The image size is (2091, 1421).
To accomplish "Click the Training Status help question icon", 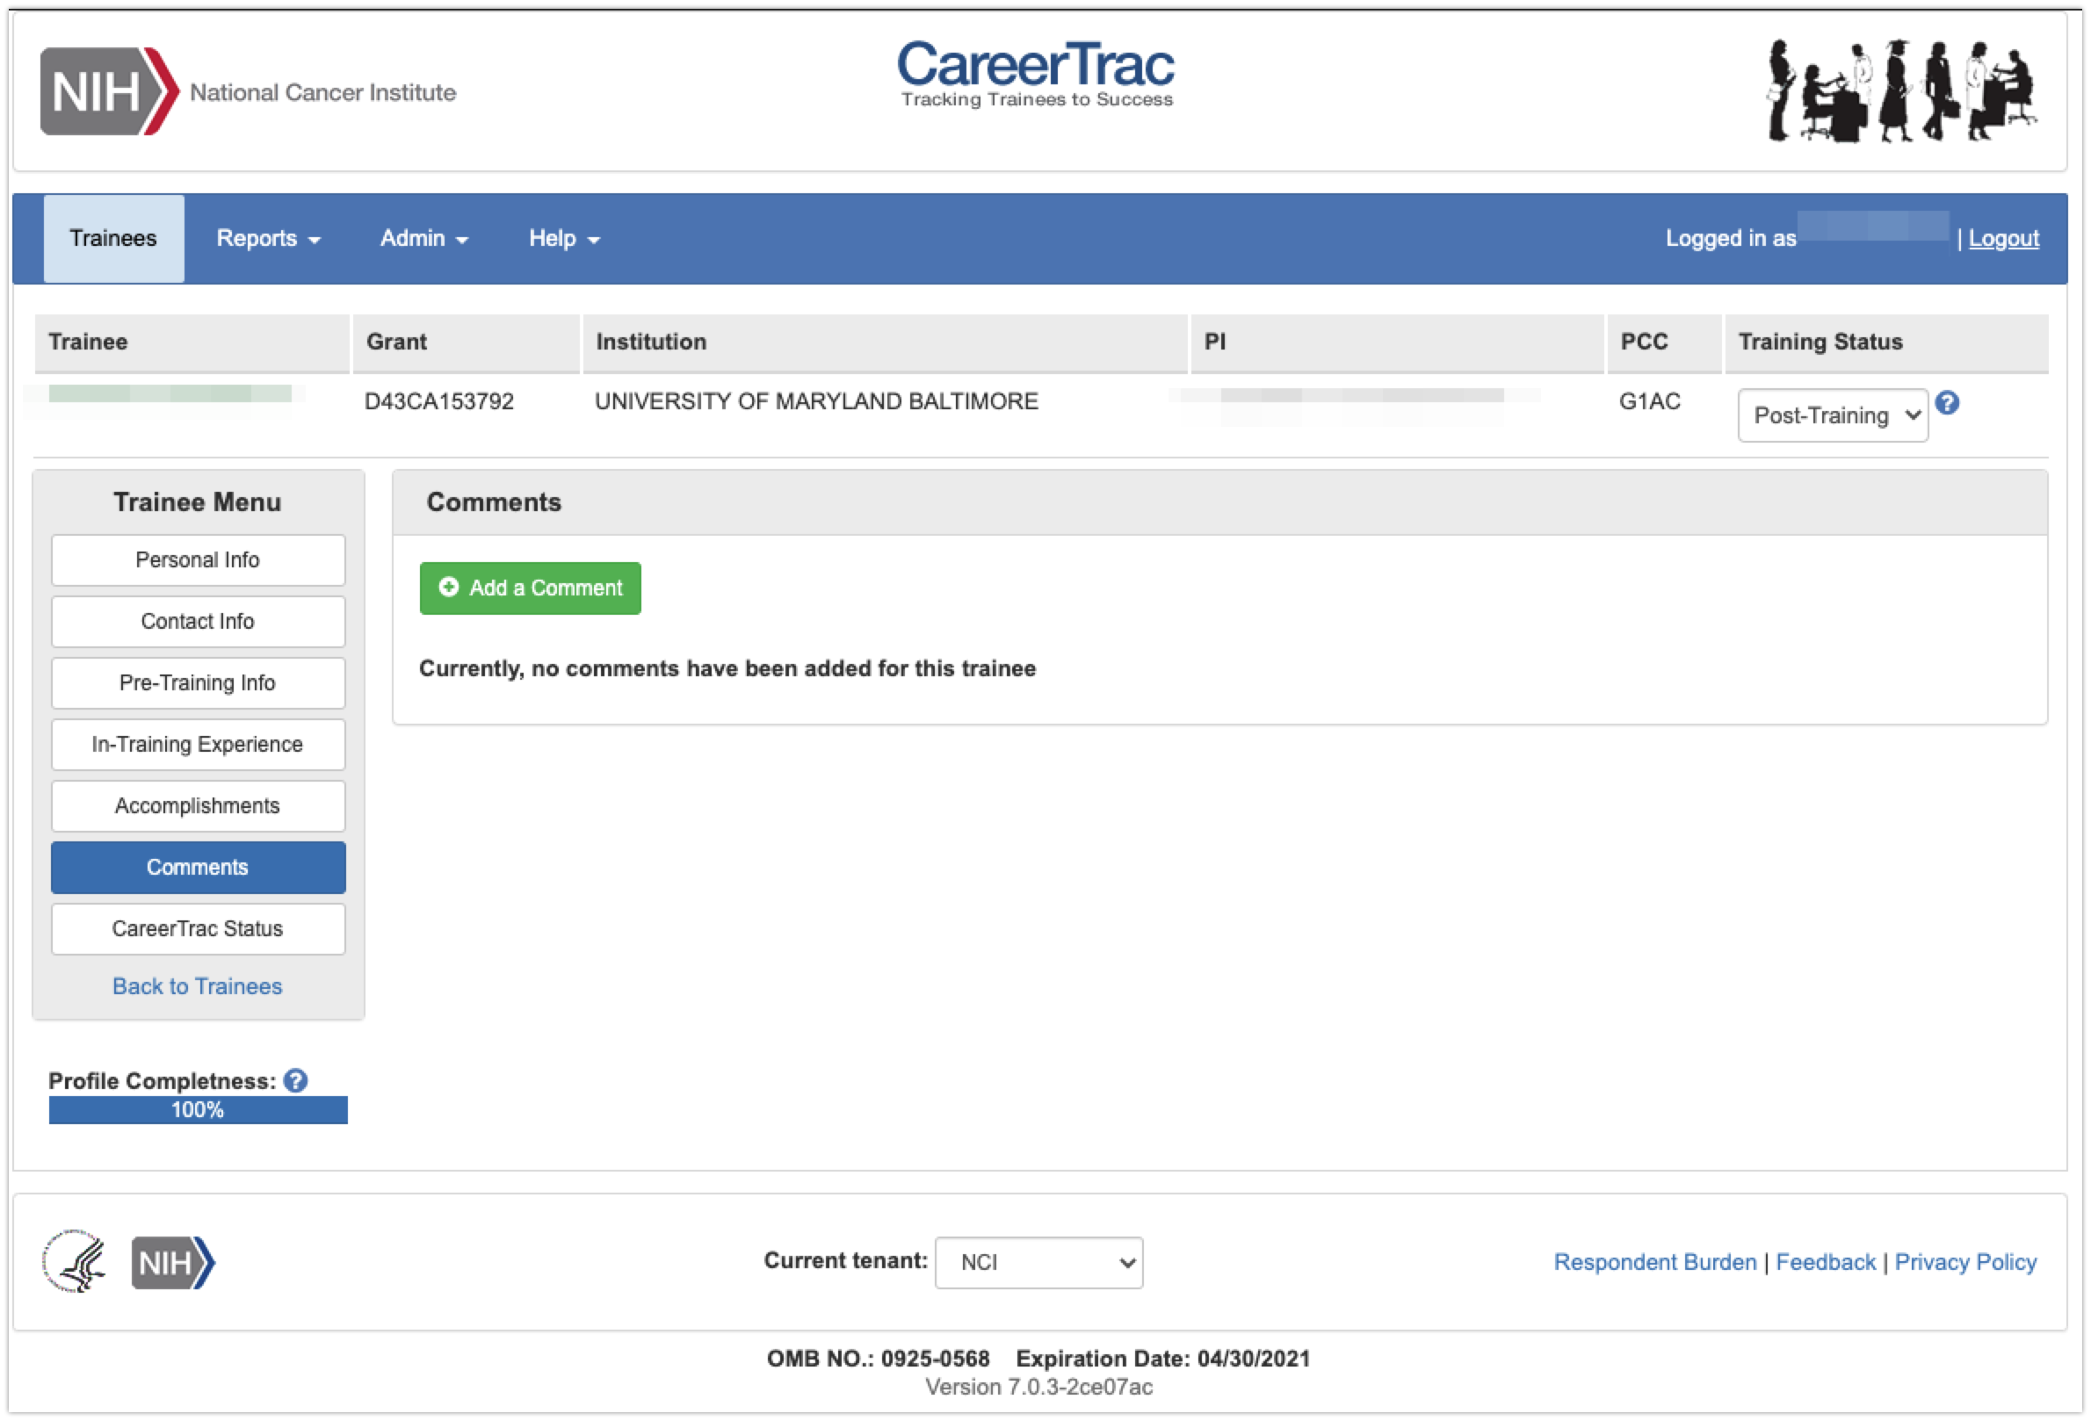I will click(1947, 403).
